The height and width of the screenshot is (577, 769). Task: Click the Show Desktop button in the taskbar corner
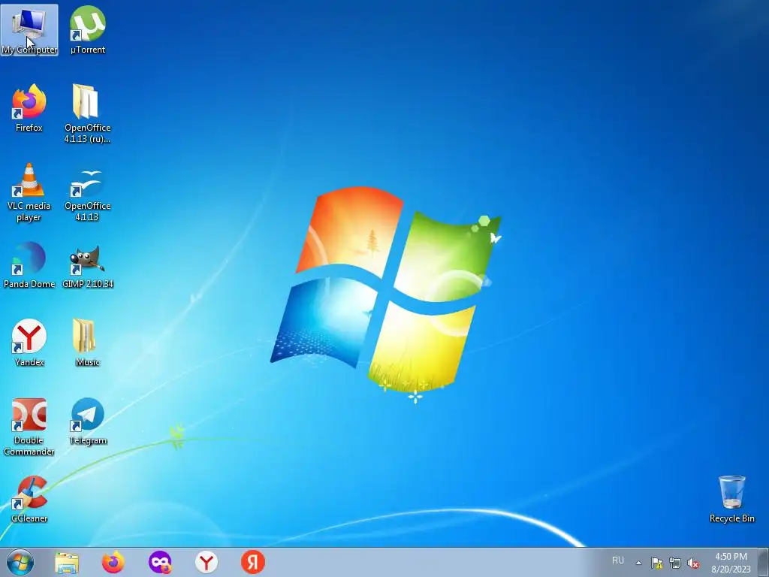(764, 562)
